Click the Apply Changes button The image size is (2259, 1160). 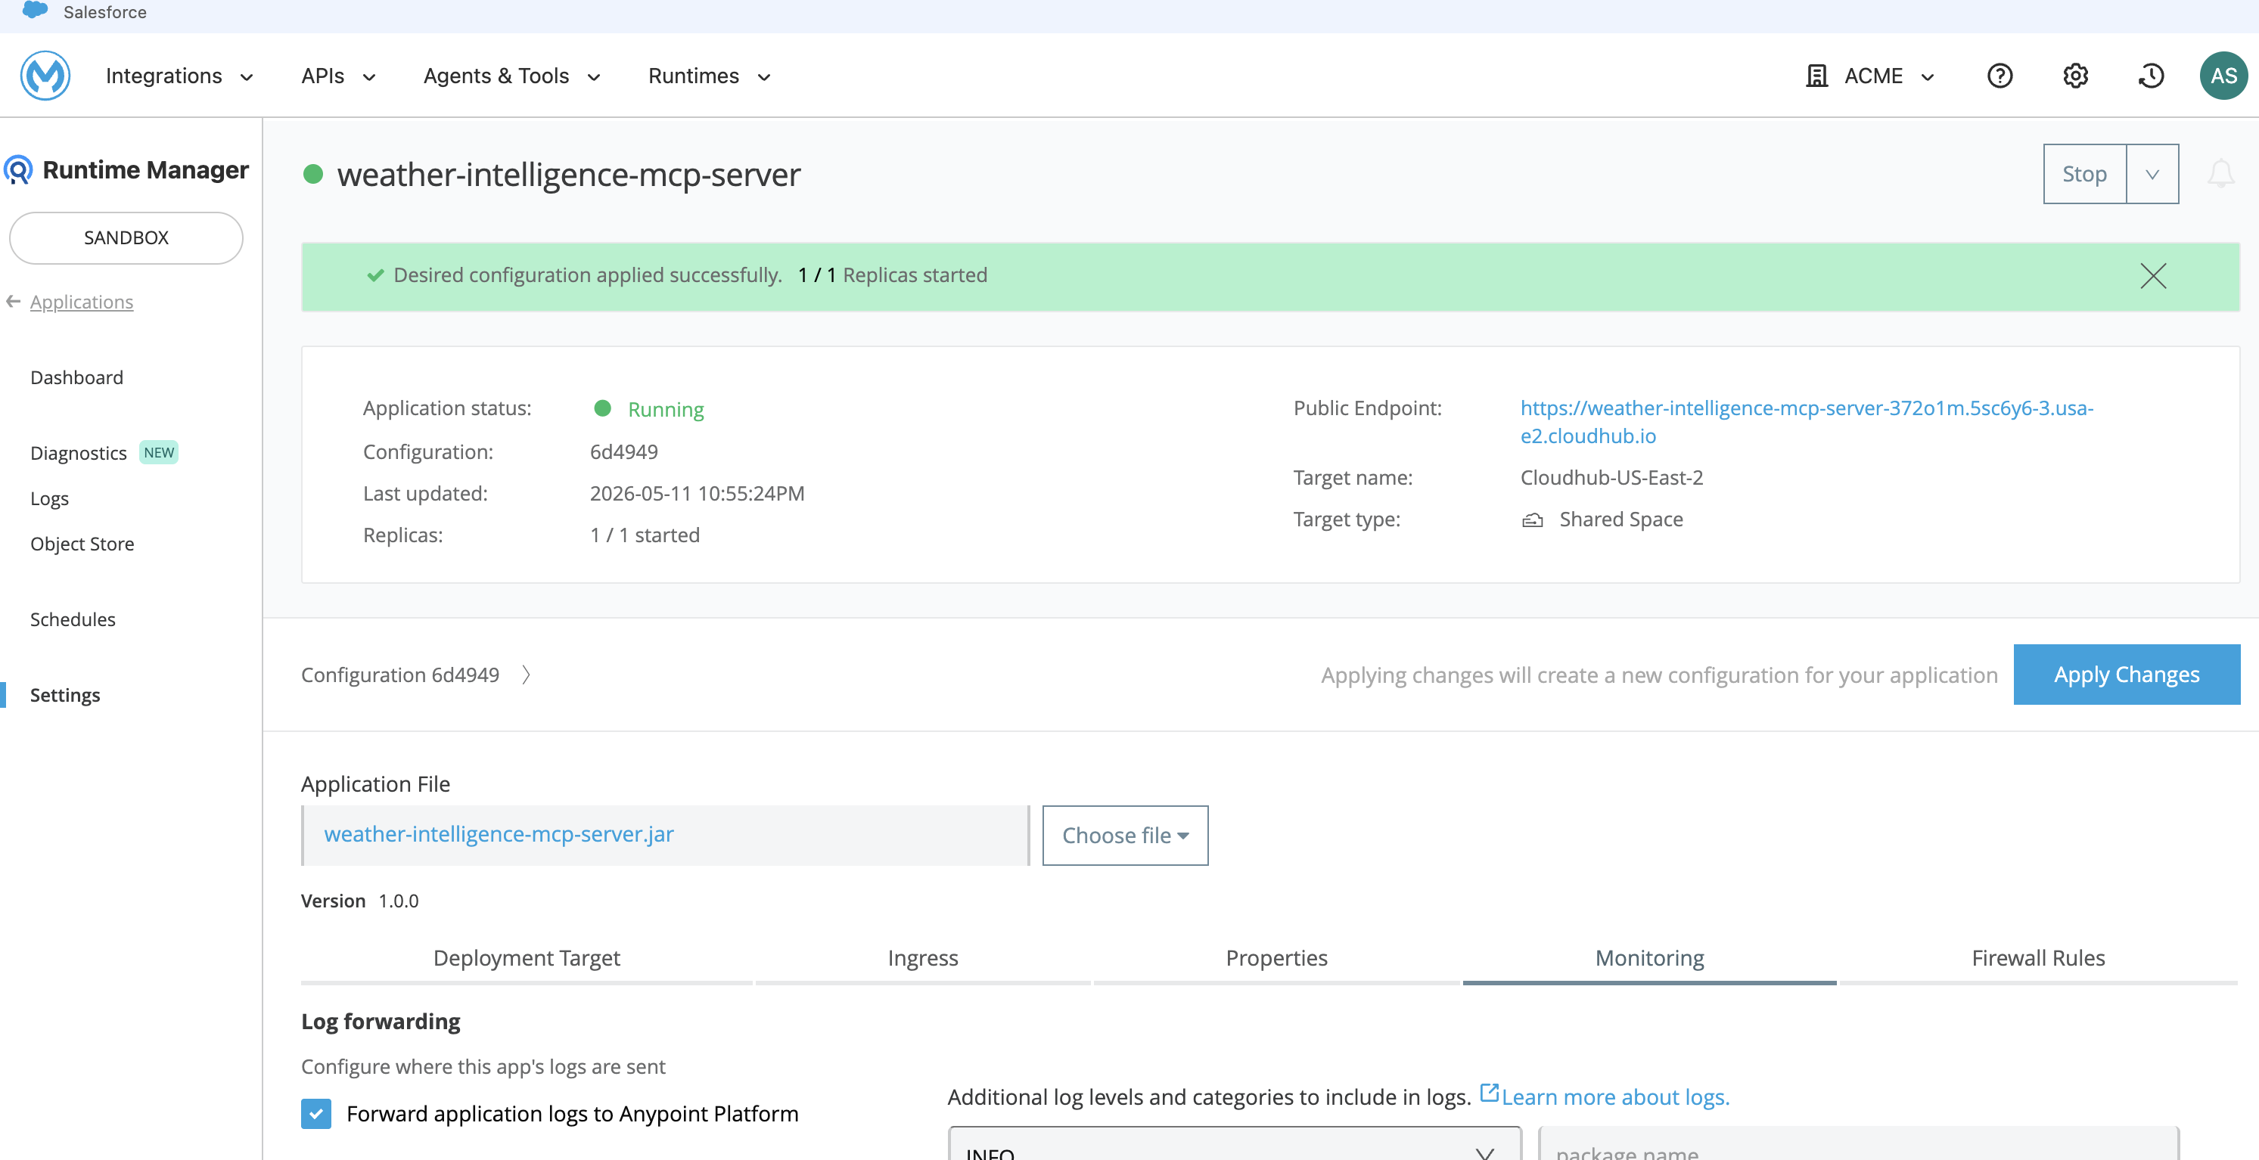point(2126,675)
